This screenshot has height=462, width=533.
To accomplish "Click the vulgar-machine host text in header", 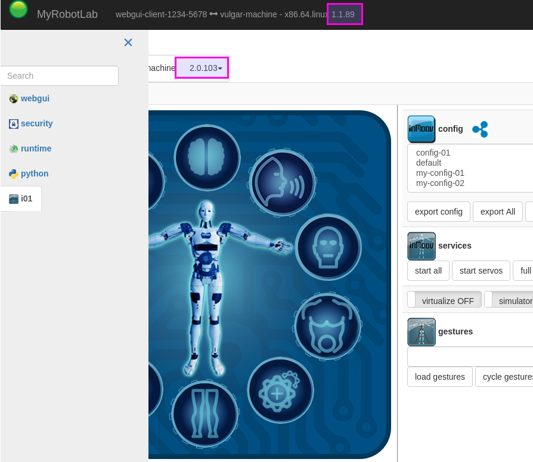I will click(249, 15).
